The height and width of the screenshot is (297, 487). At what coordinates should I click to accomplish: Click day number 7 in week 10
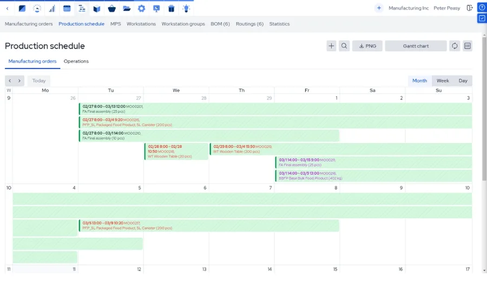(x=270, y=188)
